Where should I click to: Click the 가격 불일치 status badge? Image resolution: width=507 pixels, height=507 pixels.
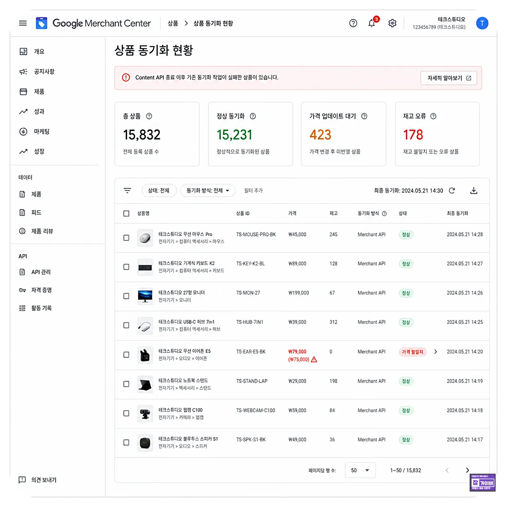click(413, 352)
